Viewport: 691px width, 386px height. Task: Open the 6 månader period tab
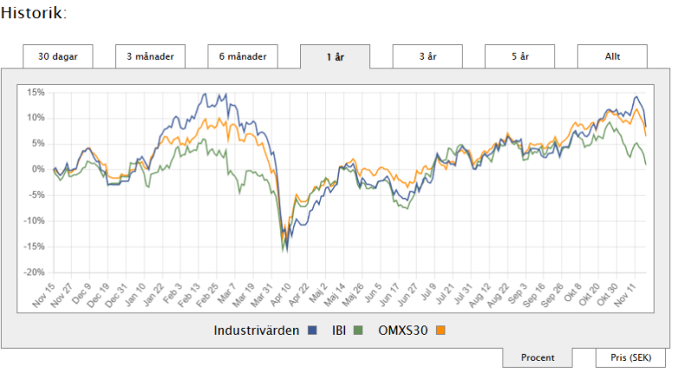[x=242, y=56]
